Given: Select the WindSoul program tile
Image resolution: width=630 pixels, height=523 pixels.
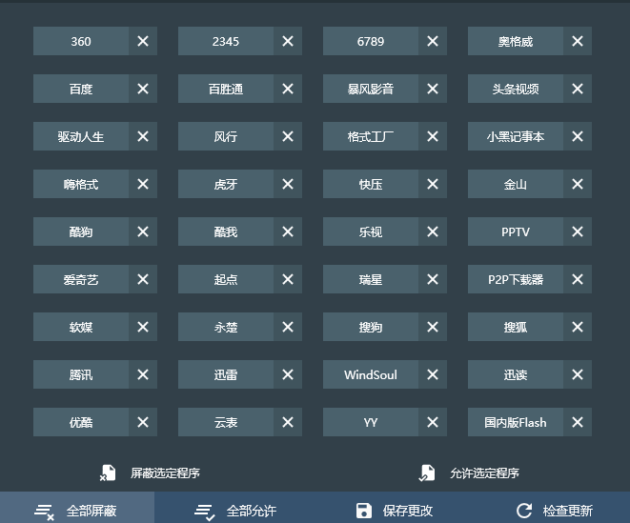Looking at the screenshot, I should (x=371, y=374).
